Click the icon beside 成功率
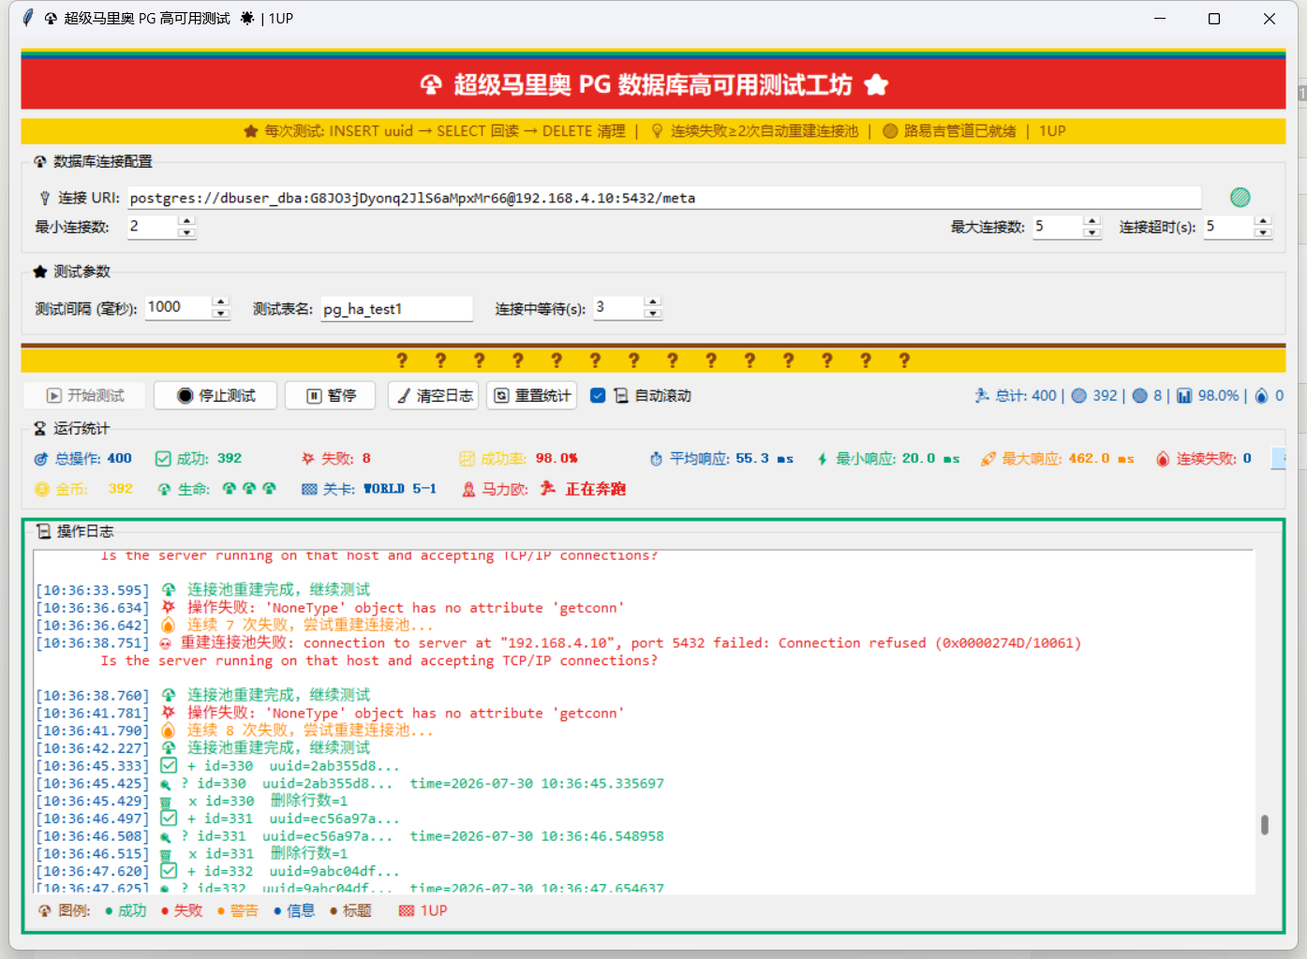The image size is (1307, 959). coord(467,459)
